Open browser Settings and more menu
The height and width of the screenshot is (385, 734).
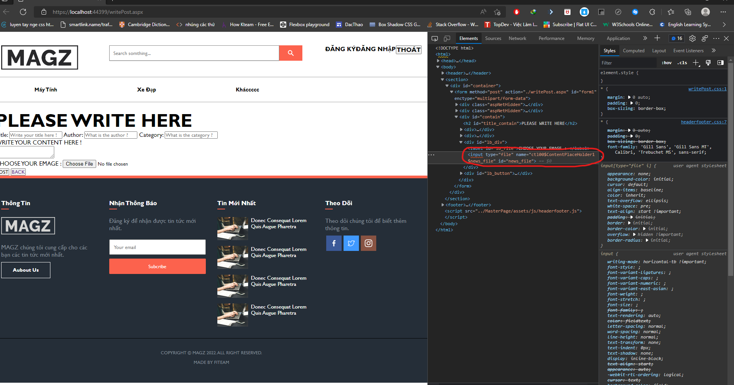point(723,12)
